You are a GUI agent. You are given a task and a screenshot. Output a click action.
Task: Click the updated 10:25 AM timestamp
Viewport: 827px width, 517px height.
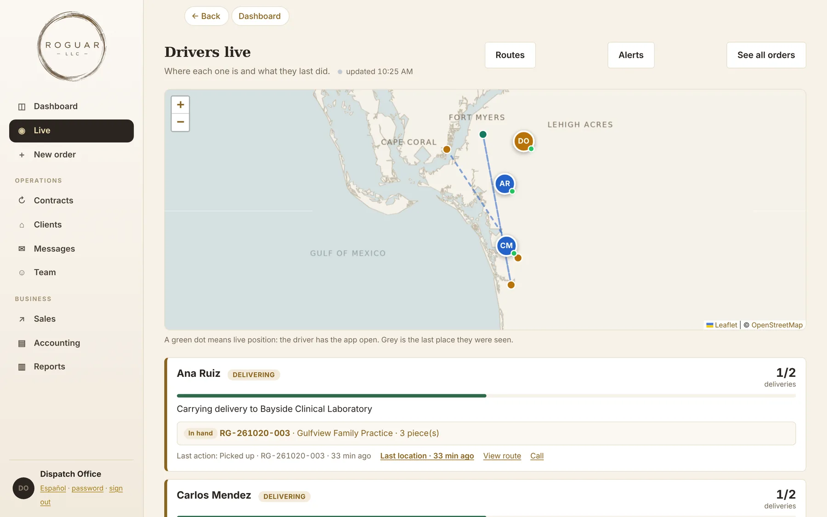[380, 72]
